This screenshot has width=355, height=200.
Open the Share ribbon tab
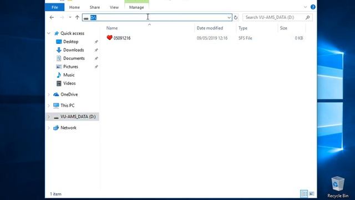pos(95,7)
